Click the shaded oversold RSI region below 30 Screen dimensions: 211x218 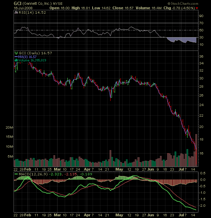coord(182,40)
